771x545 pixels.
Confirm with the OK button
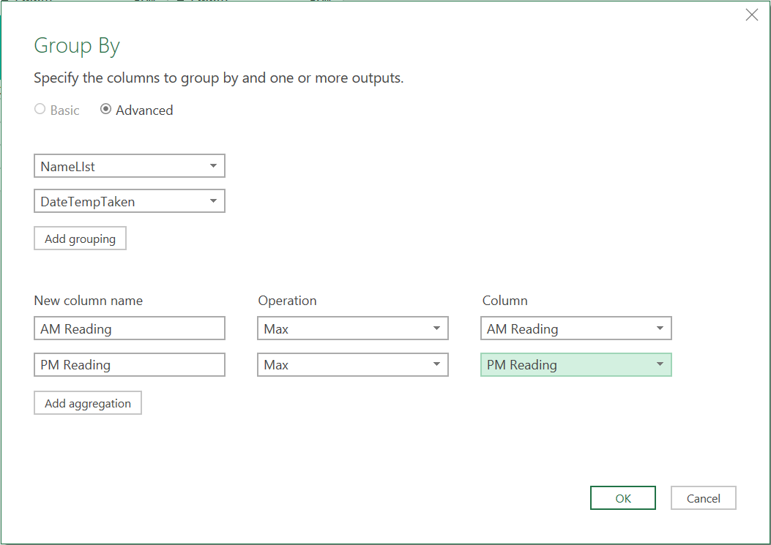[x=623, y=498]
